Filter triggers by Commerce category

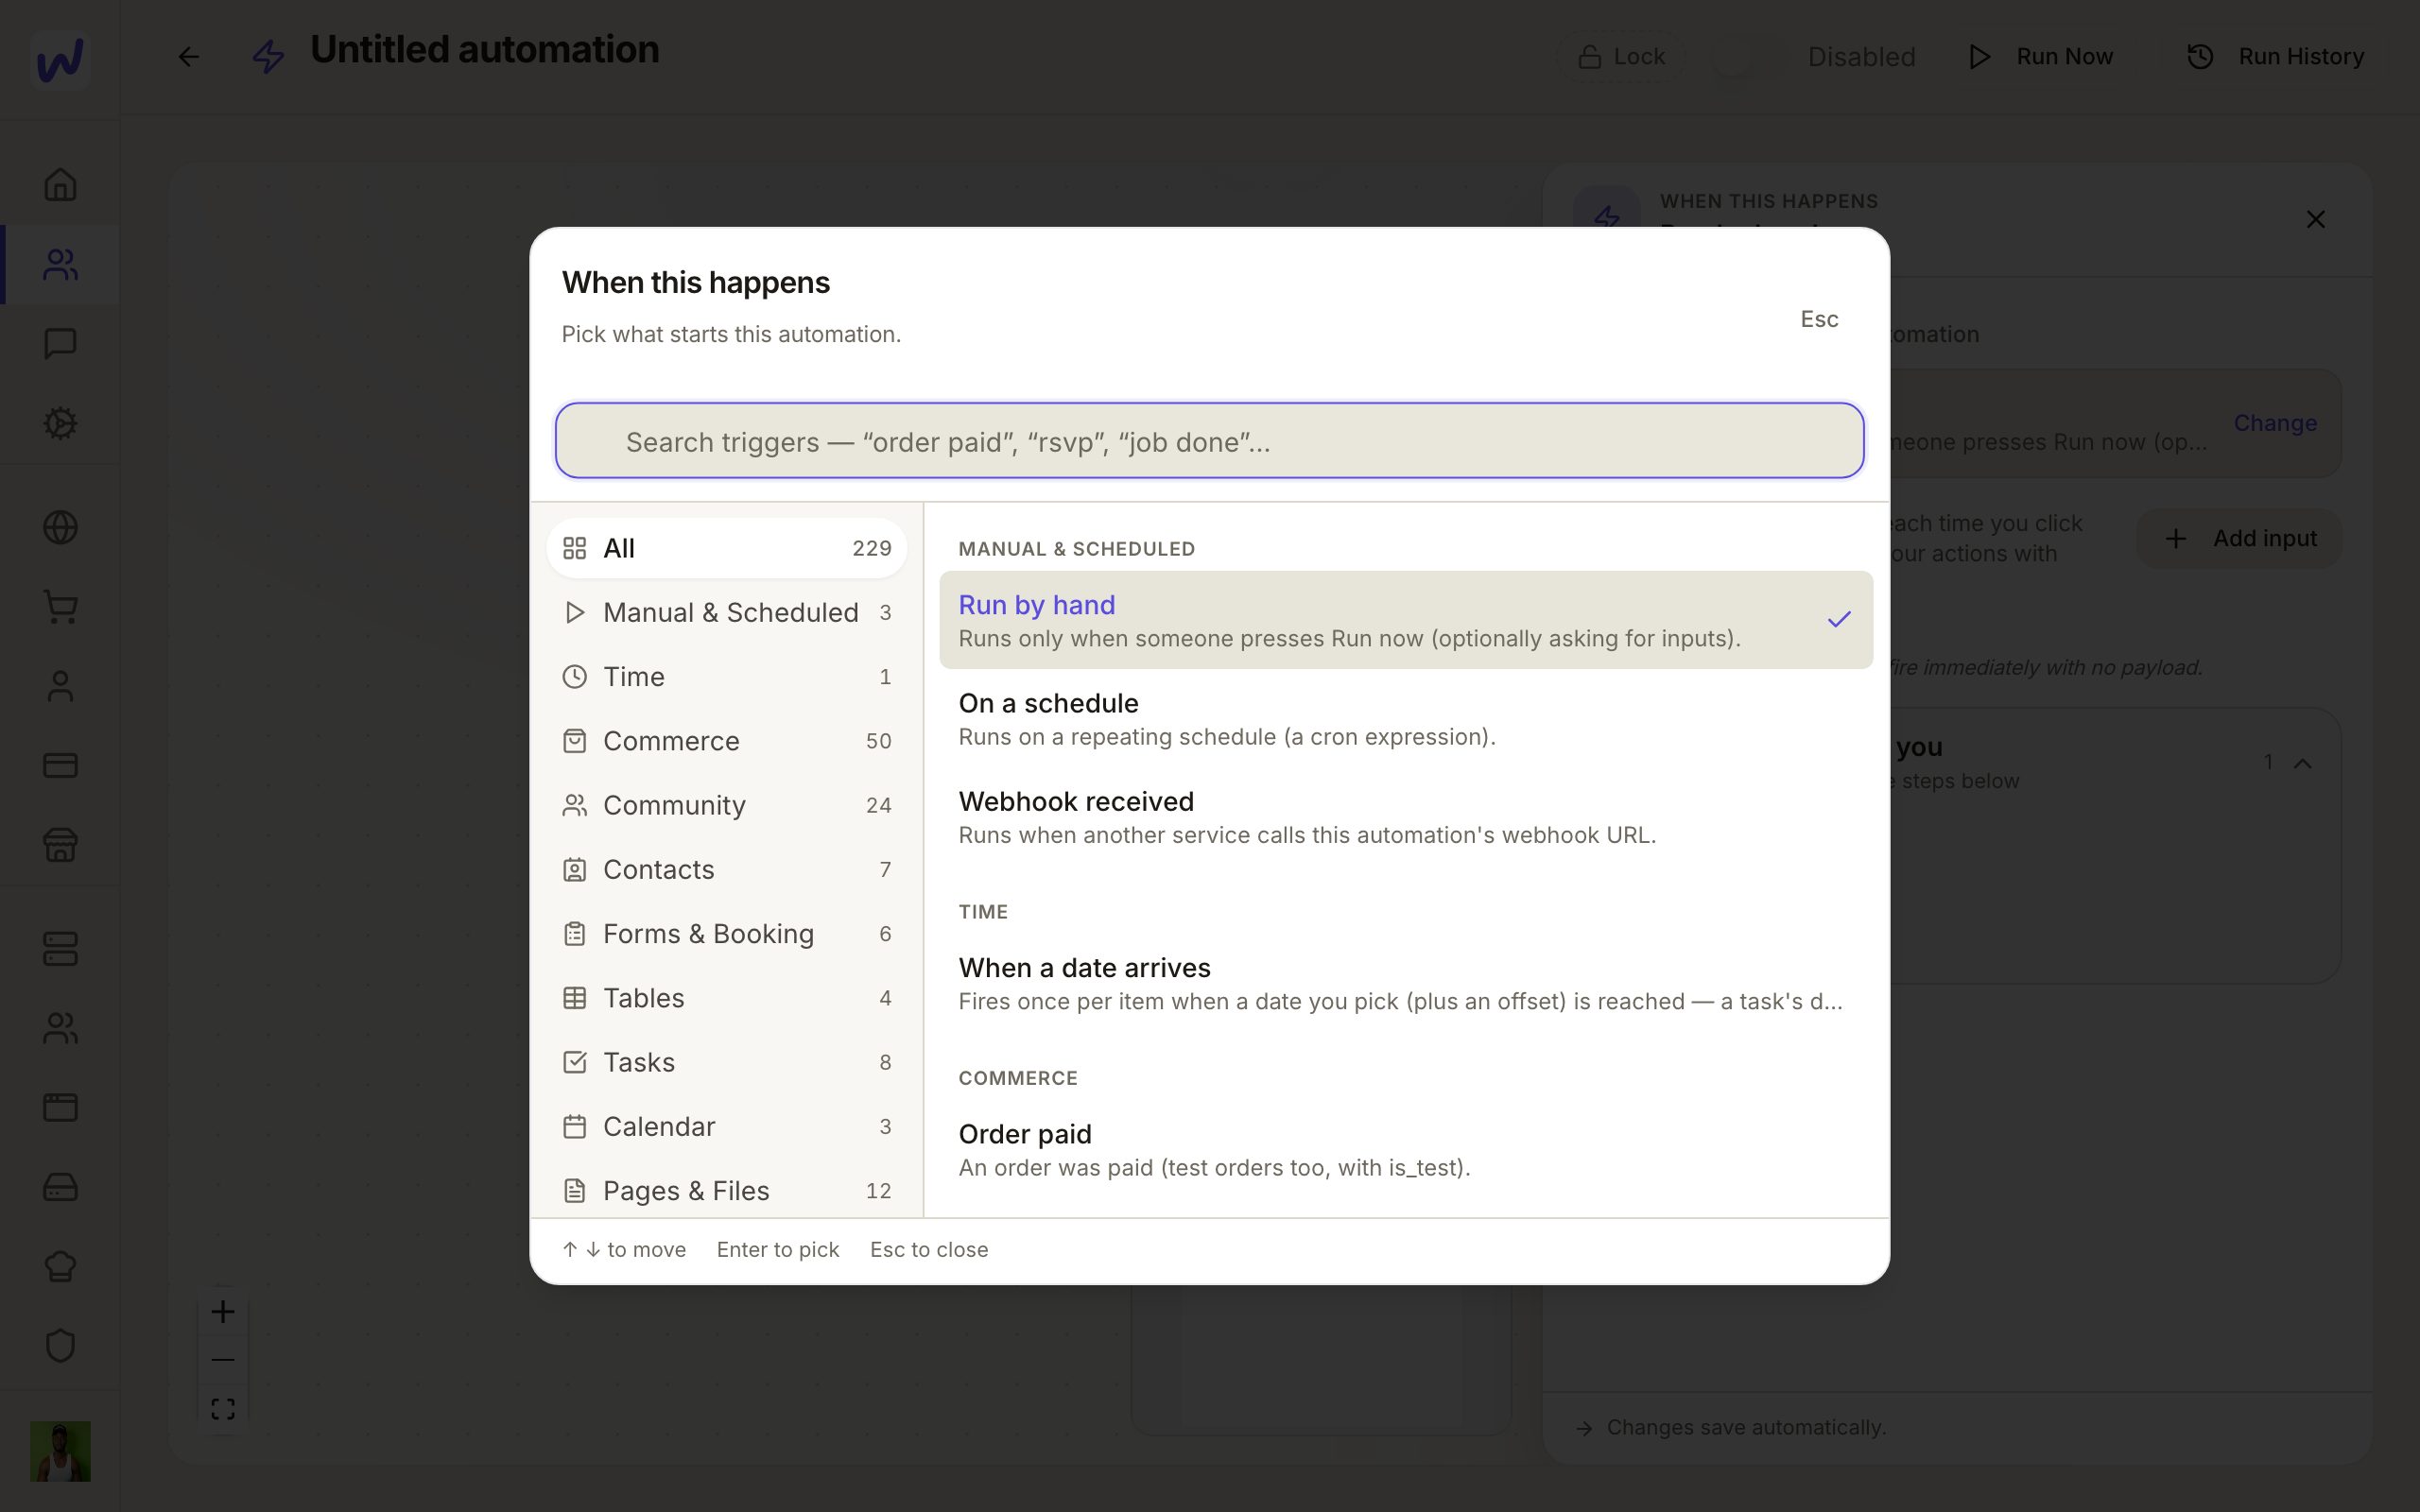726,741
